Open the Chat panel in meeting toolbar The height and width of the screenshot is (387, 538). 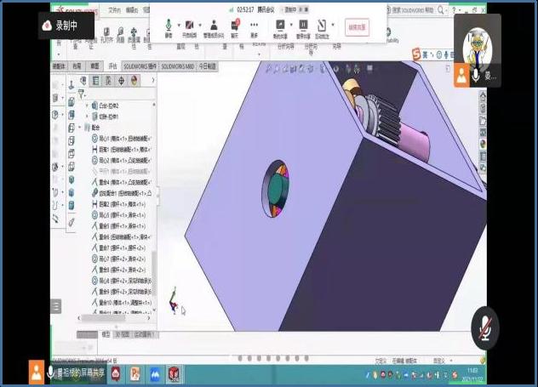click(235, 27)
